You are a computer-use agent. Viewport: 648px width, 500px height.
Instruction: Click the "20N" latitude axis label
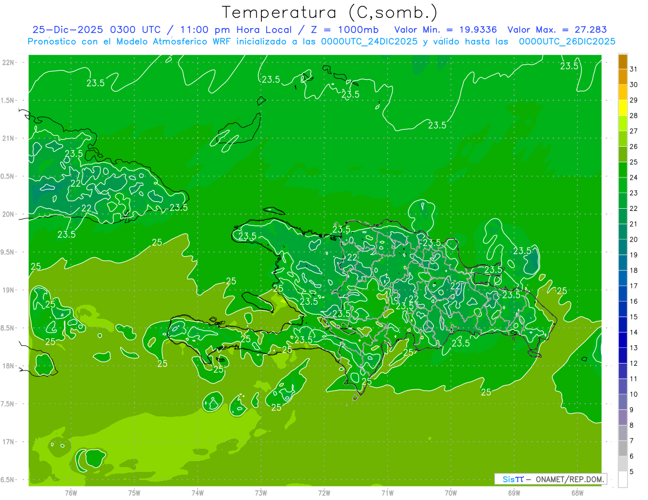(9, 214)
